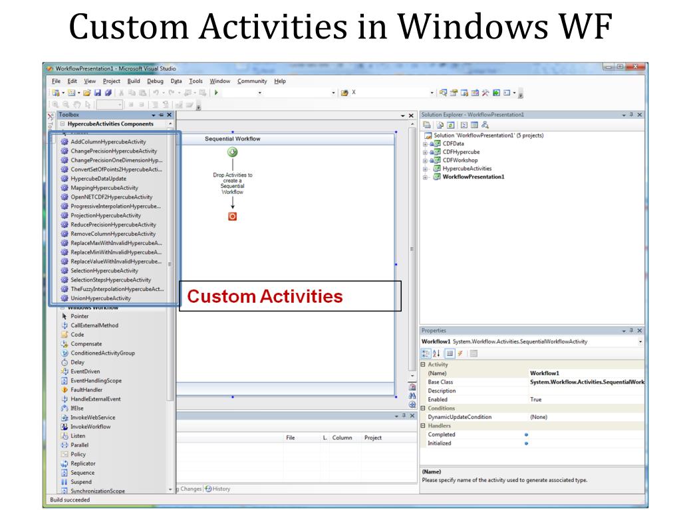Click the Toolbox scrollbar down arrow
Screen dimensions: 681x510
click(x=170, y=489)
